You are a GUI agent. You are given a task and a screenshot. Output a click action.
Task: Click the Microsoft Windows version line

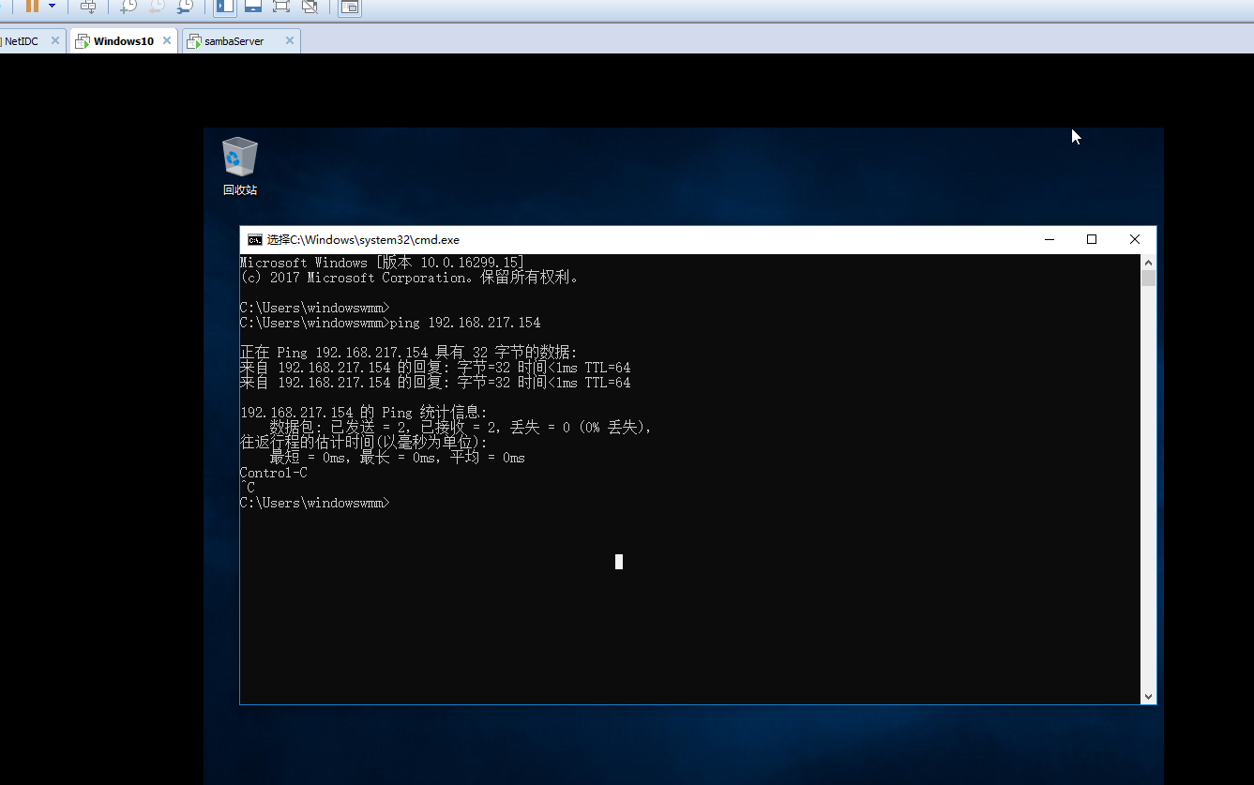pos(382,263)
